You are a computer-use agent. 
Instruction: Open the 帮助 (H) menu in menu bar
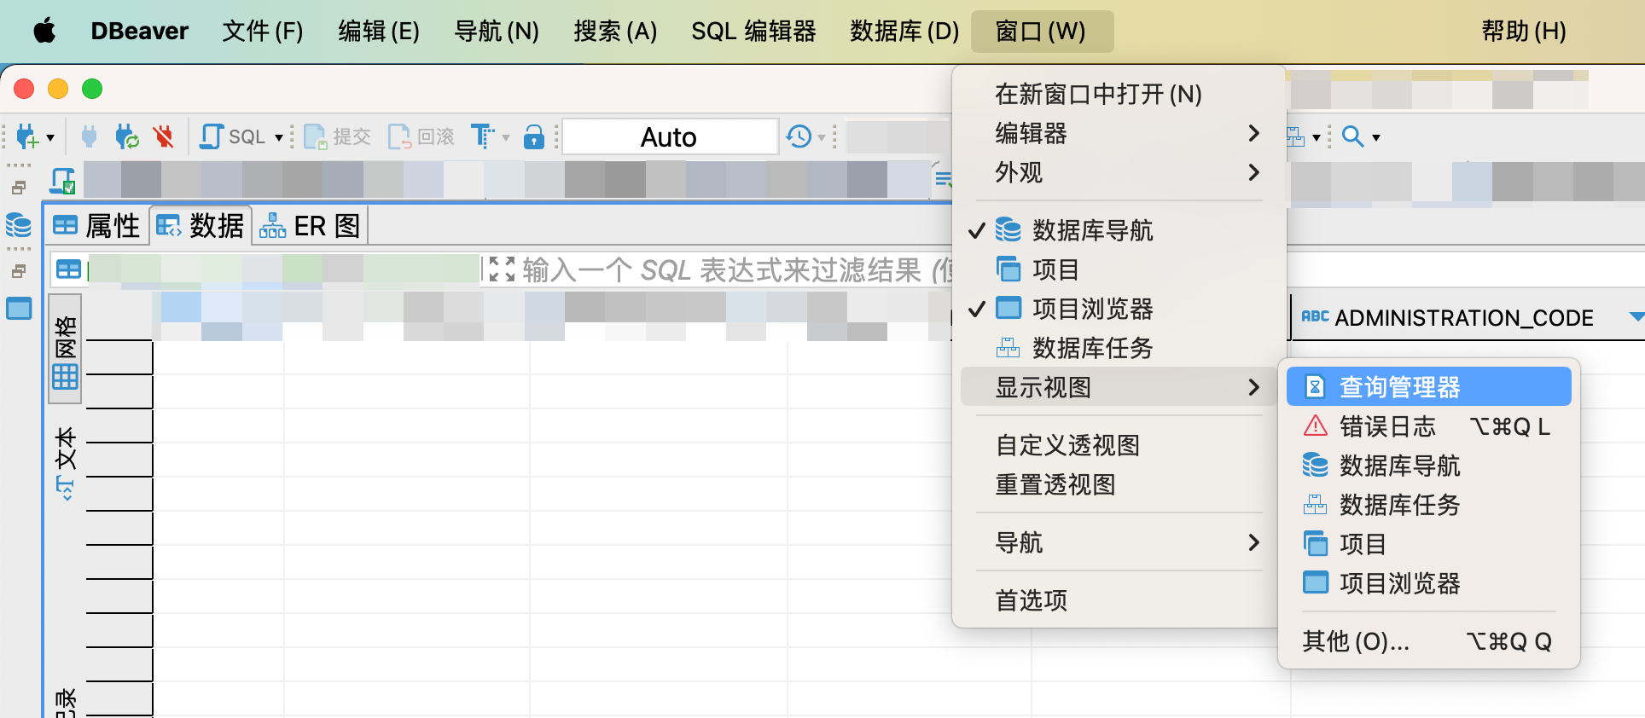1523,32
